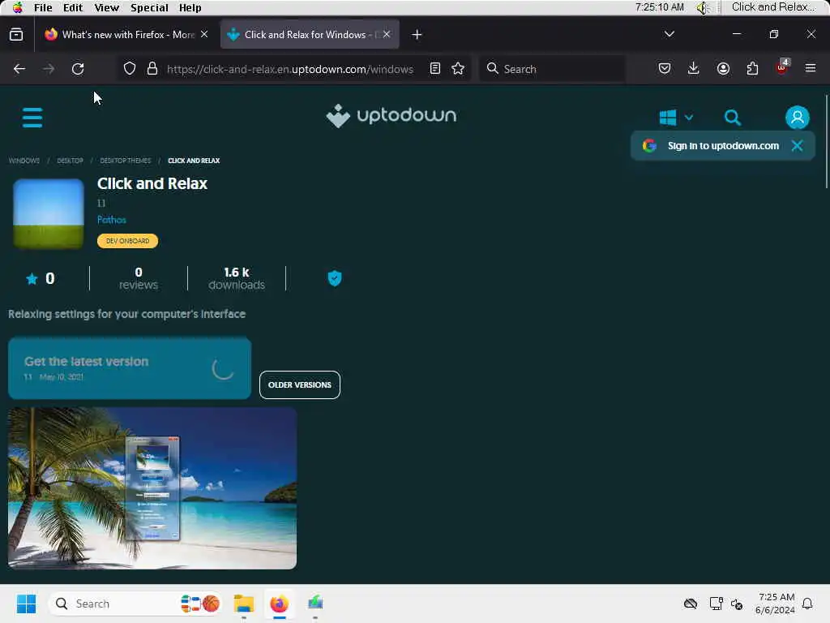Viewport: 830px width, 623px height.
Task: Click the security shield badge
Action: coord(335,278)
